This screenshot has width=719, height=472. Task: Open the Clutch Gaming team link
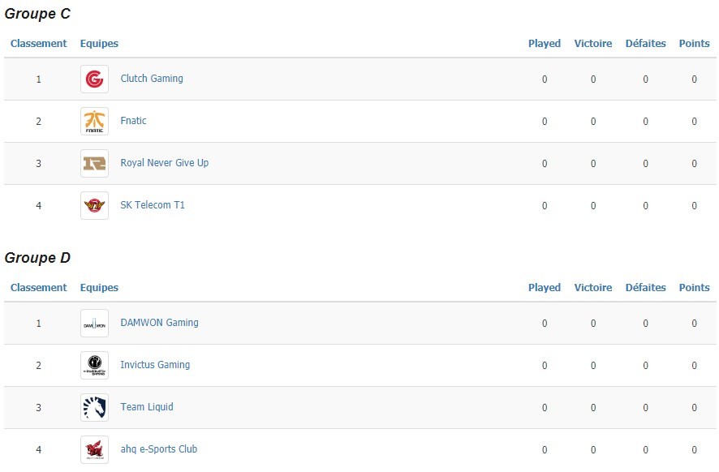[x=152, y=79]
